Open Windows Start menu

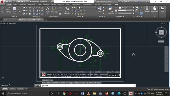pyautogui.click(x=3, y=94)
